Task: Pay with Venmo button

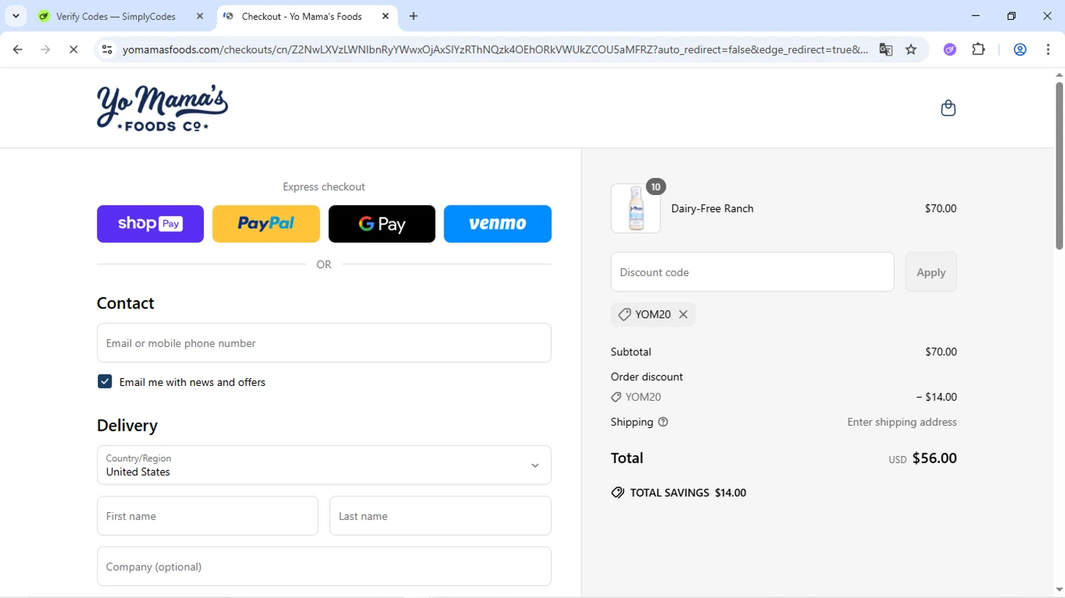Action: (x=498, y=224)
